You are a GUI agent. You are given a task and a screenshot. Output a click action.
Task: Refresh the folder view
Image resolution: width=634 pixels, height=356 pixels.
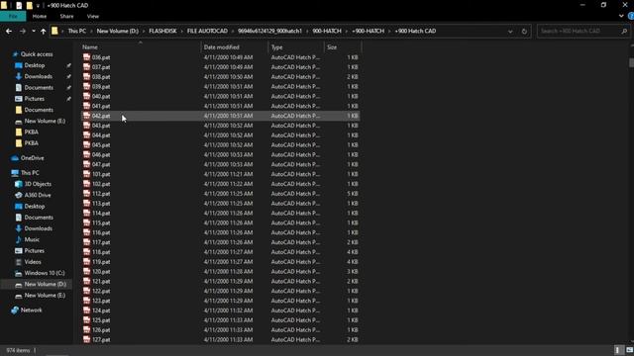coord(524,31)
